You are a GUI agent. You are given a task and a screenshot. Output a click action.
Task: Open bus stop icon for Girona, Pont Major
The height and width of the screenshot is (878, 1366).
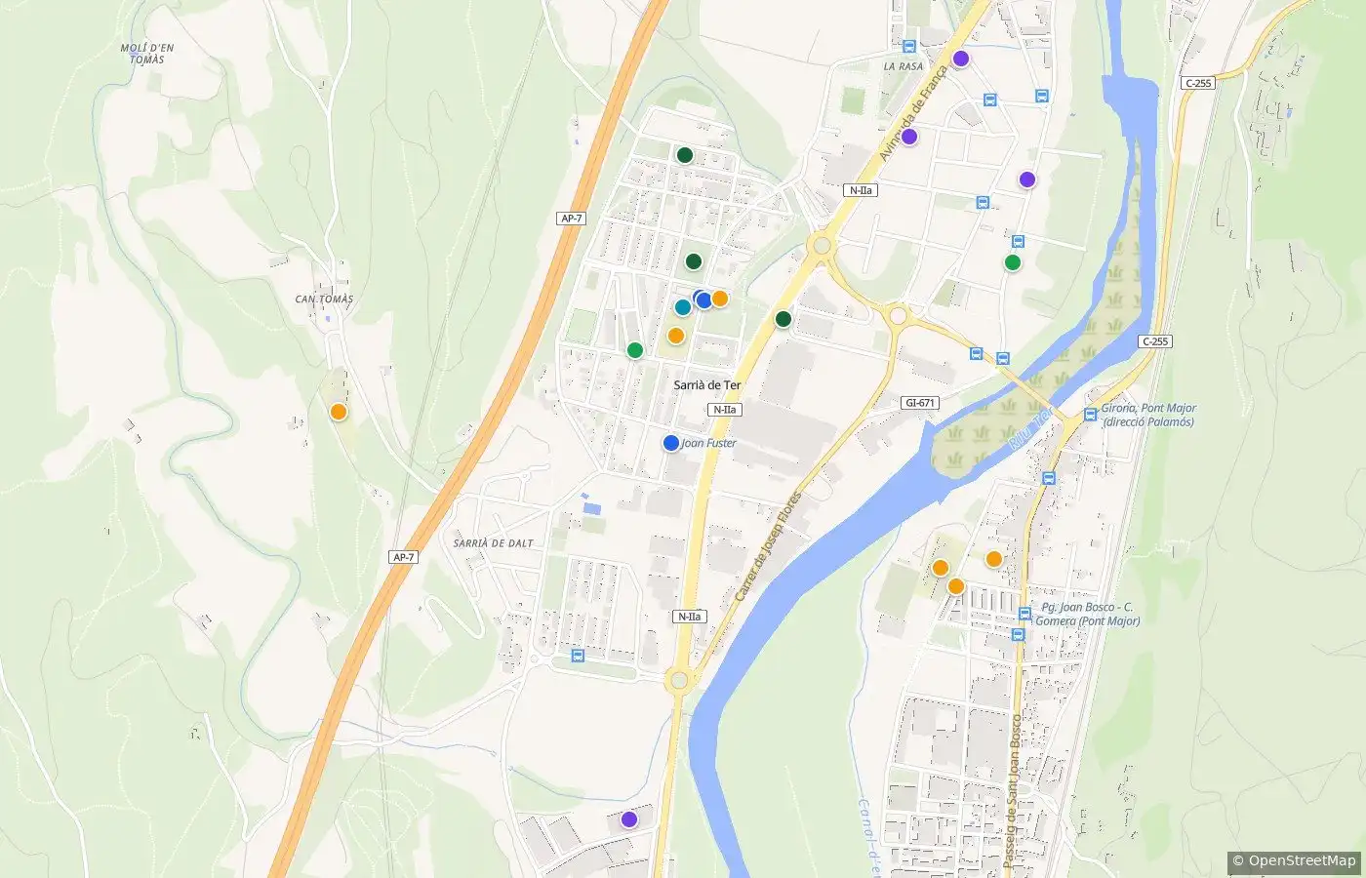click(1091, 416)
